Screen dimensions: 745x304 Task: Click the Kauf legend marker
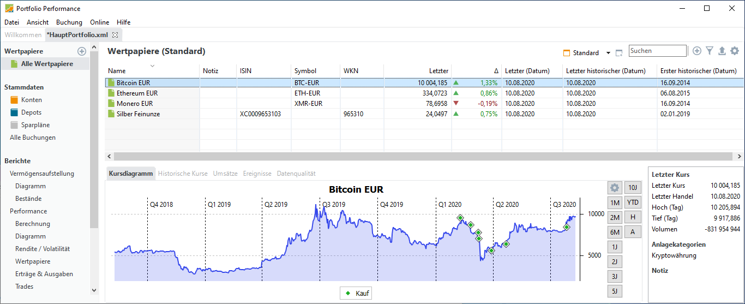pyautogui.click(x=348, y=293)
